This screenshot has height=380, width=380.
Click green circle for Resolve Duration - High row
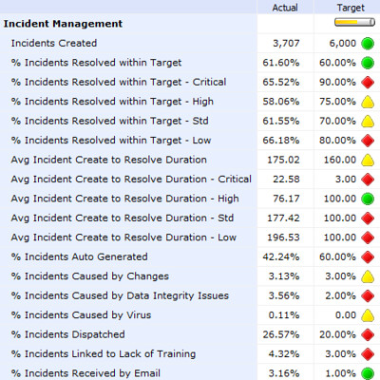pos(368,199)
